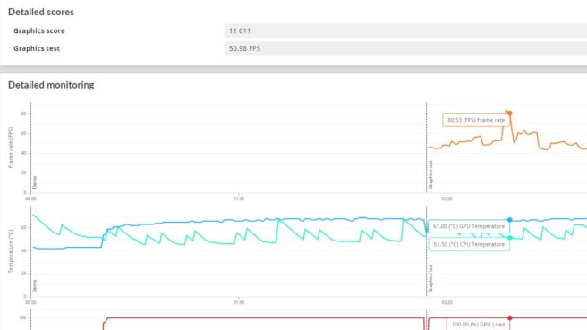Click the teal CPU Temperature marker dot
Viewport: 587px width, 330px height.
(509, 238)
